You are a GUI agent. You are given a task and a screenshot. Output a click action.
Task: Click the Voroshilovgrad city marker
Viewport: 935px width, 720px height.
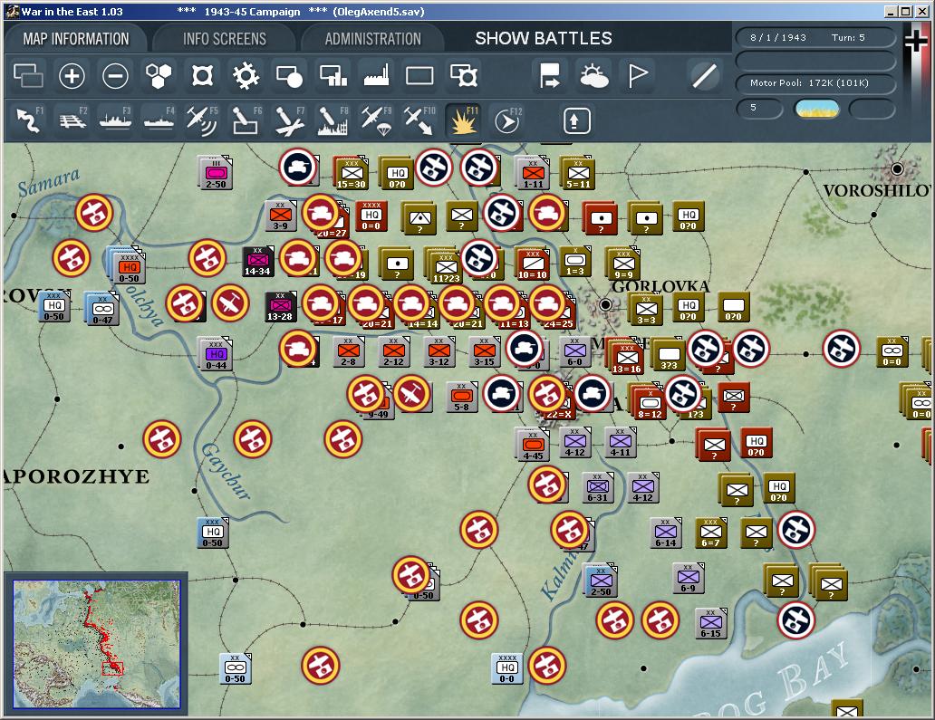tap(897, 169)
